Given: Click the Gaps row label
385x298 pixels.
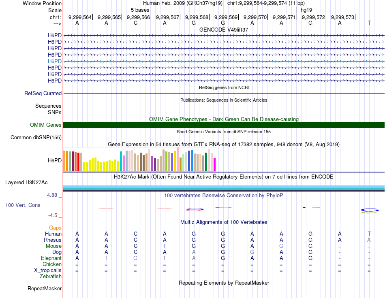Looking at the screenshot, I should coord(55,228).
